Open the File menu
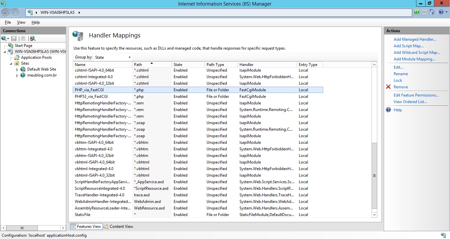 tap(8, 22)
